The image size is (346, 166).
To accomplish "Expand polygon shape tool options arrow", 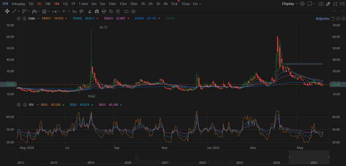I will [x=28, y=11].
